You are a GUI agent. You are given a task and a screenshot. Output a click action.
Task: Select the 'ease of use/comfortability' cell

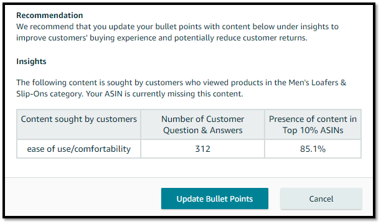tap(78, 149)
